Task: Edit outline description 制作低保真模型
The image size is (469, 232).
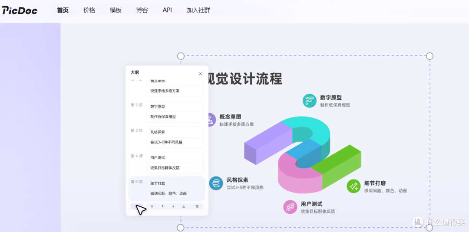Action: click(x=163, y=117)
